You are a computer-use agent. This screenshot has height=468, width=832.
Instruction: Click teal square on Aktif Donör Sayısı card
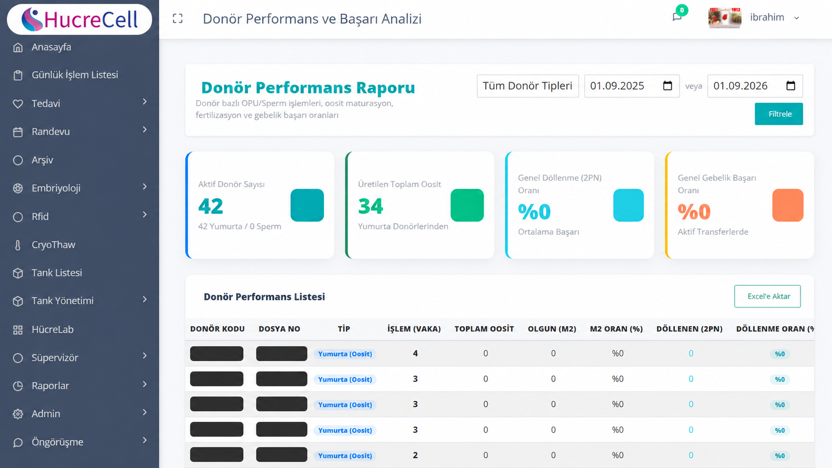(x=307, y=205)
